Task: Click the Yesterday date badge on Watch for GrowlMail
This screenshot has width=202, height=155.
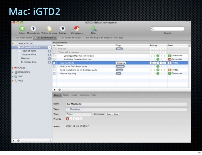Action: click(x=170, y=59)
